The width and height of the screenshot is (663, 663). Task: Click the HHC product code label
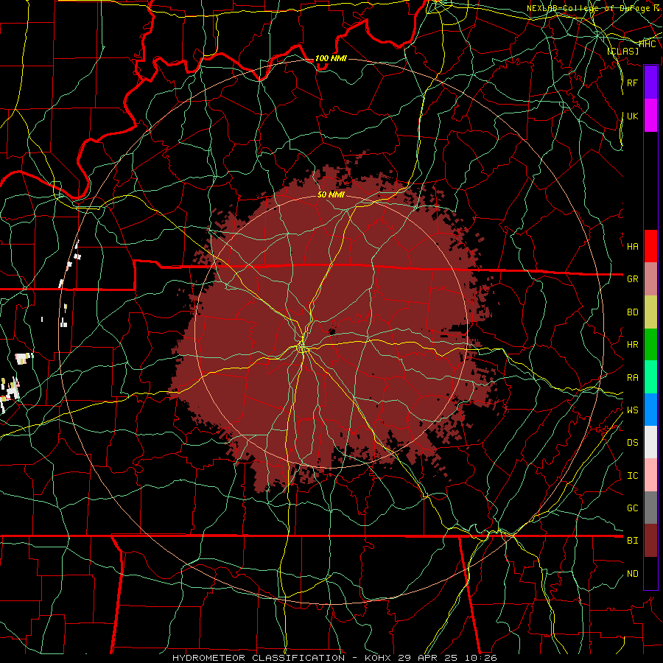(647, 44)
